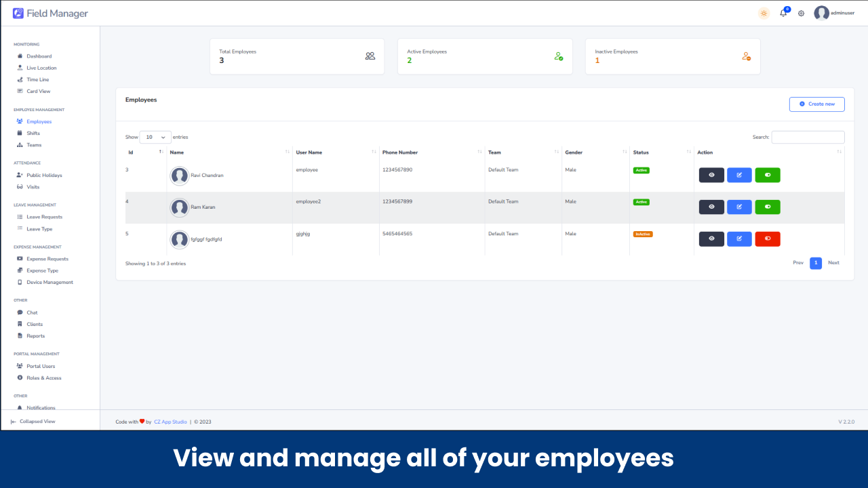Edit Ram Karan's record with pencil icon

pyautogui.click(x=739, y=207)
